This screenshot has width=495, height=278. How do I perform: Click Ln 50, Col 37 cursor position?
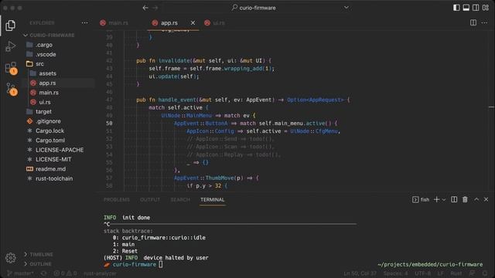(360, 273)
